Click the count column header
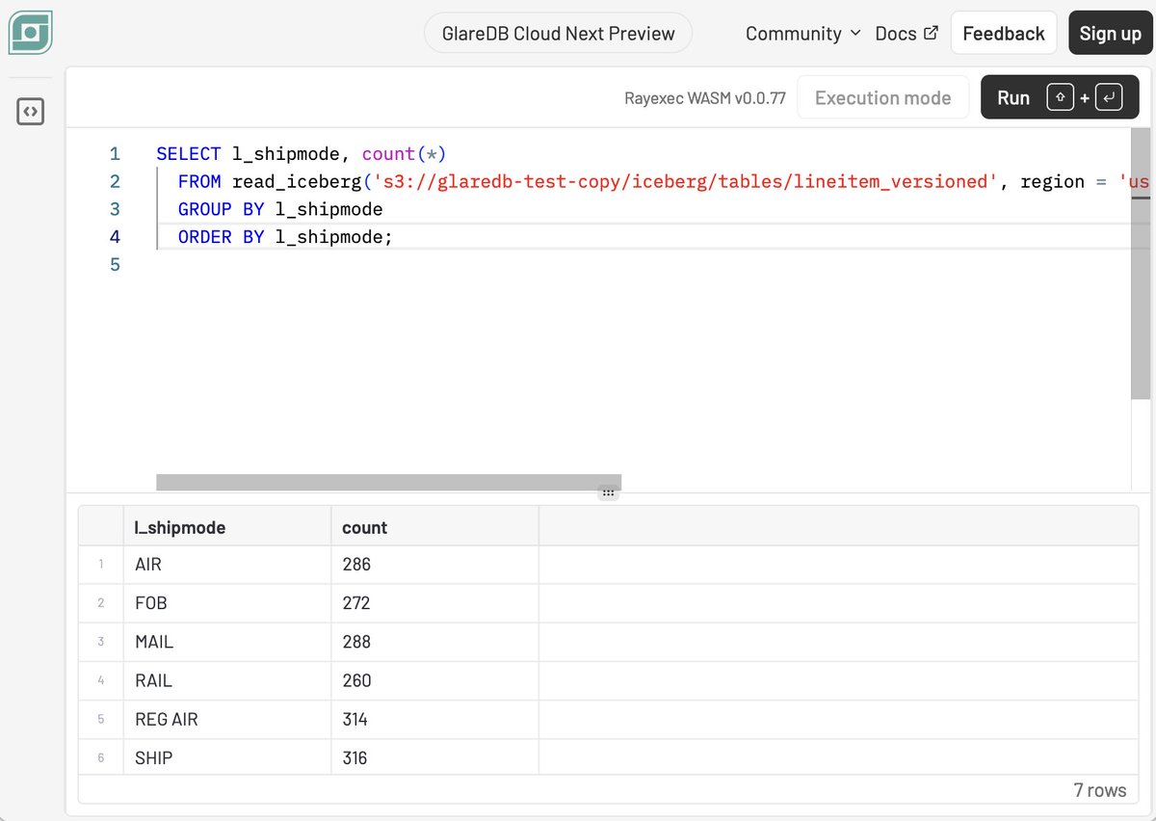Screen dimensions: 1156x821 (x=434, y=527)
